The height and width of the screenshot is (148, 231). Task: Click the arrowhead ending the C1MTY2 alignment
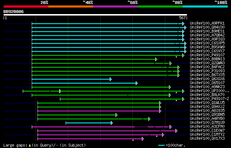tap(163, 135)
